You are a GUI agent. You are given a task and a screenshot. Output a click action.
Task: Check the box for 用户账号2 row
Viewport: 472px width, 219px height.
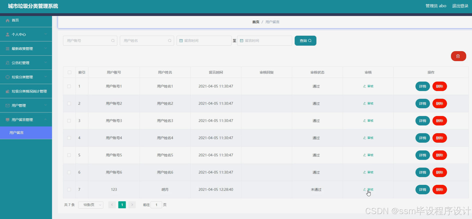click(x=69, y=104)
